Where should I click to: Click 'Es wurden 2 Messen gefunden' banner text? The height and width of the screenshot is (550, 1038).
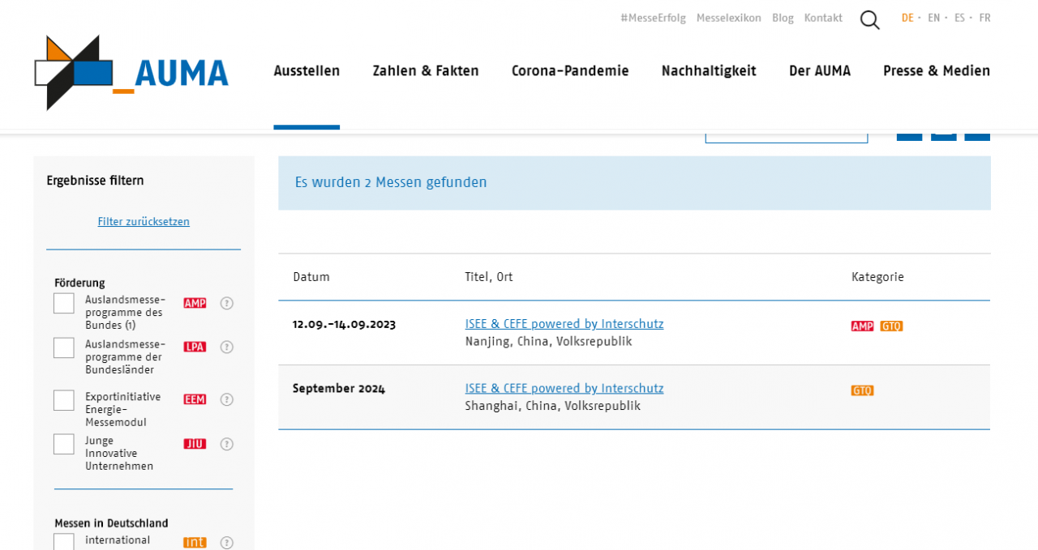(391, 182)
